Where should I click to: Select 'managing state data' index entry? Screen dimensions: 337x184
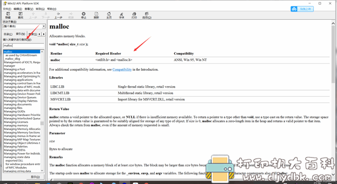[x=17, y=157]
